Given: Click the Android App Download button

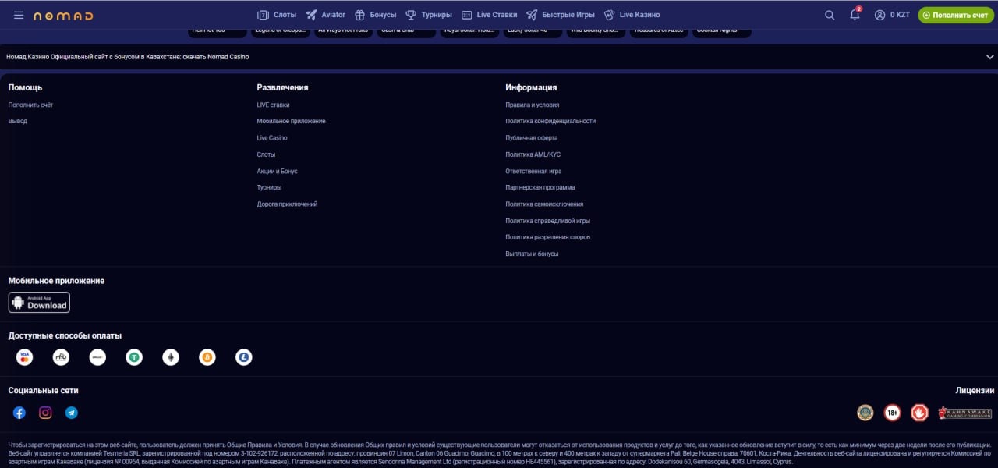Looking at the screenshot, I should pos(39,303).
